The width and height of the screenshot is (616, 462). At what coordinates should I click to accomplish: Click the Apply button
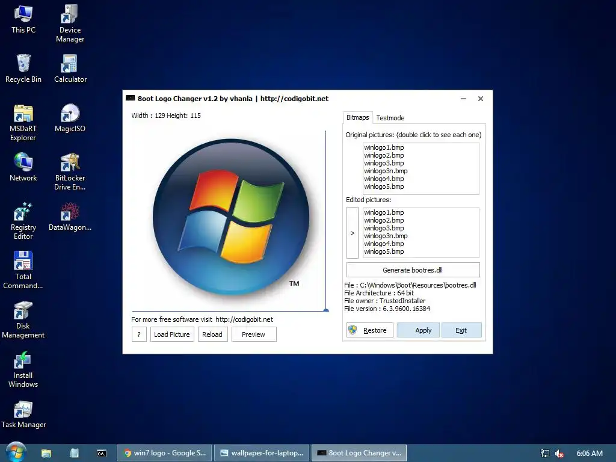pyautogui.click(x=418, y=330)
